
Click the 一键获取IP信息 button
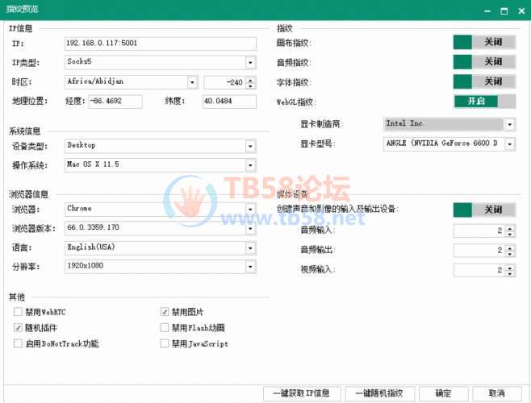click(x=302, y=393)
